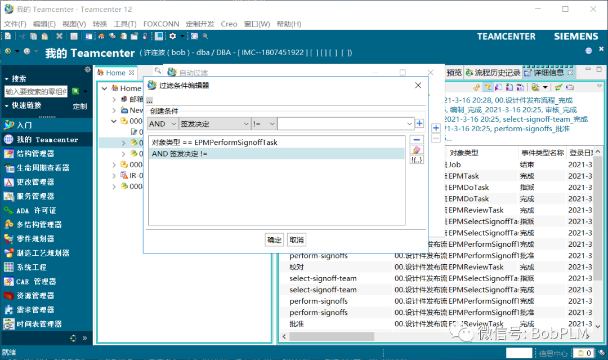This screenshot has height=360, width=608.
Task: Open the Back history dropdown arrow
Action: pyautogui.click(x=17, y=51)
